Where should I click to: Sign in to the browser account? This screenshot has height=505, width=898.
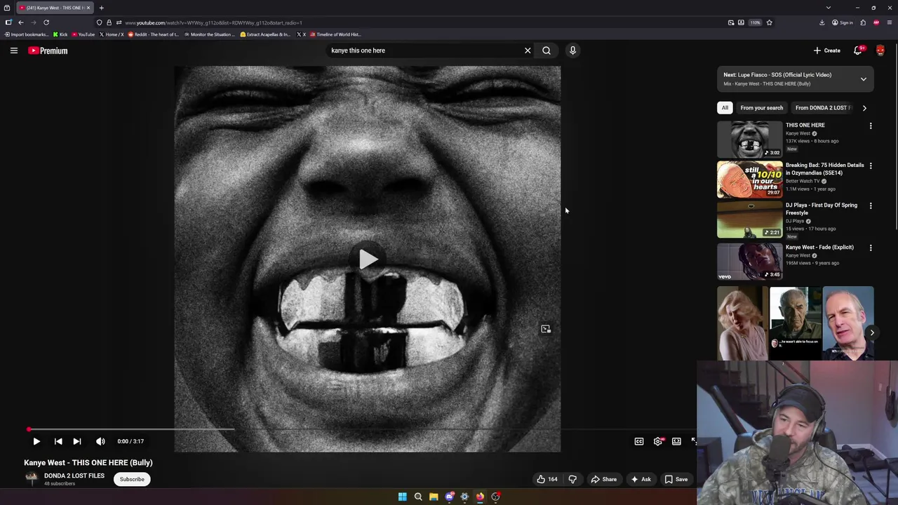pos(843,22)
